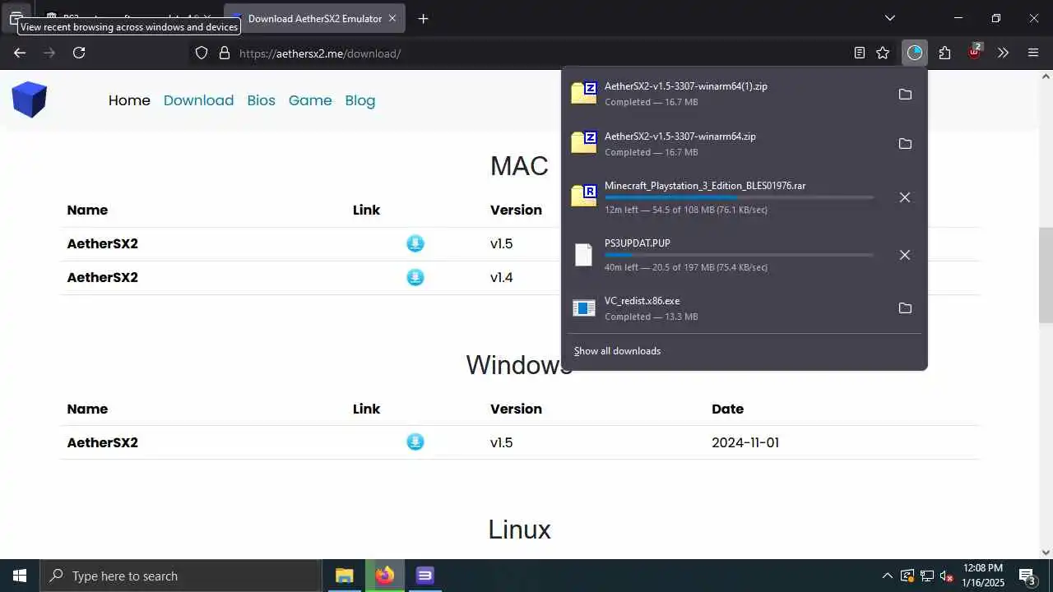The height and width of the screenshot is (592, 1053).
Task: Download MAC AetherSX2 v1.5 link icon
Action: [415, 243]
